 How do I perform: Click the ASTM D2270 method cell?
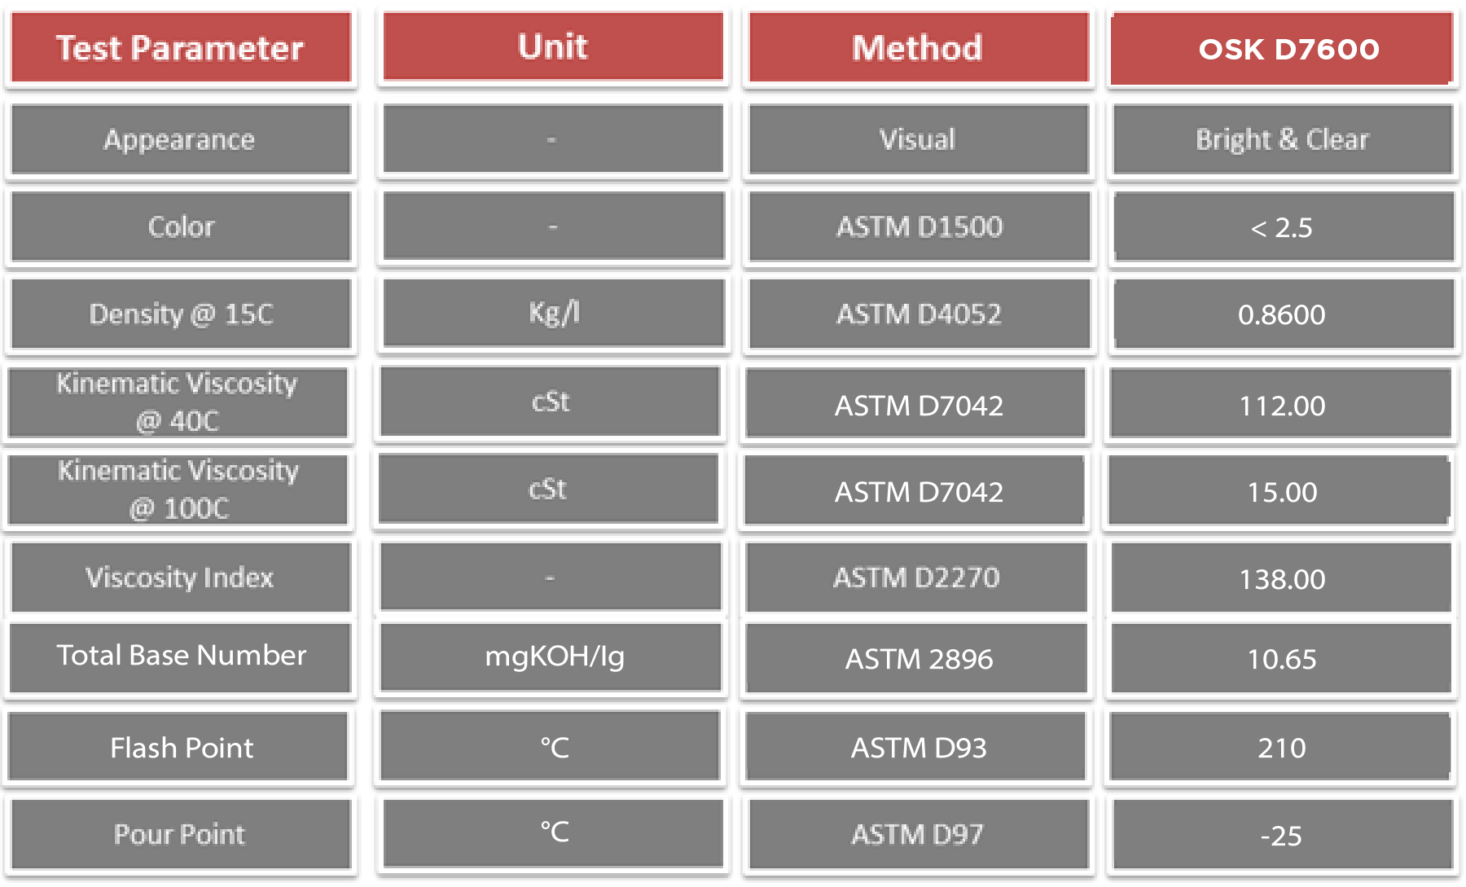pos(916,577)
